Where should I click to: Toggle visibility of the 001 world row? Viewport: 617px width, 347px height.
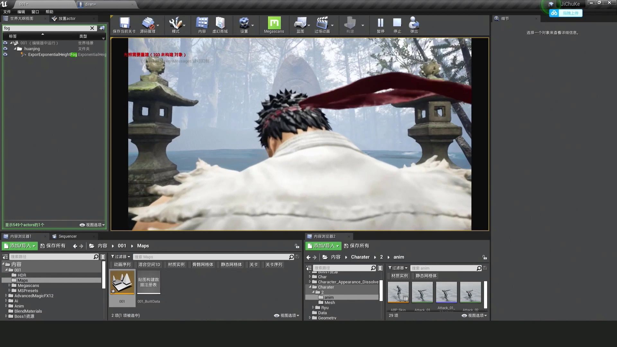[x=5, y=43]
